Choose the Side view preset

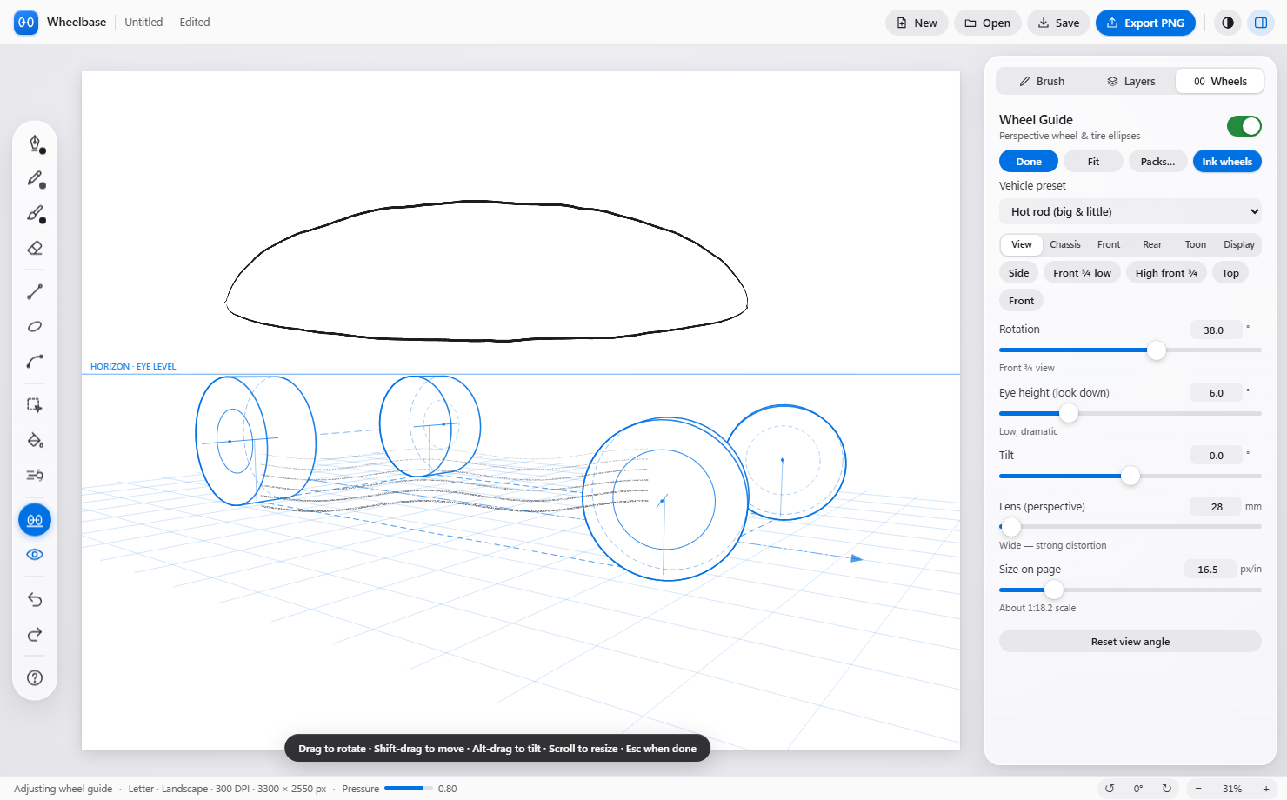1018,273
